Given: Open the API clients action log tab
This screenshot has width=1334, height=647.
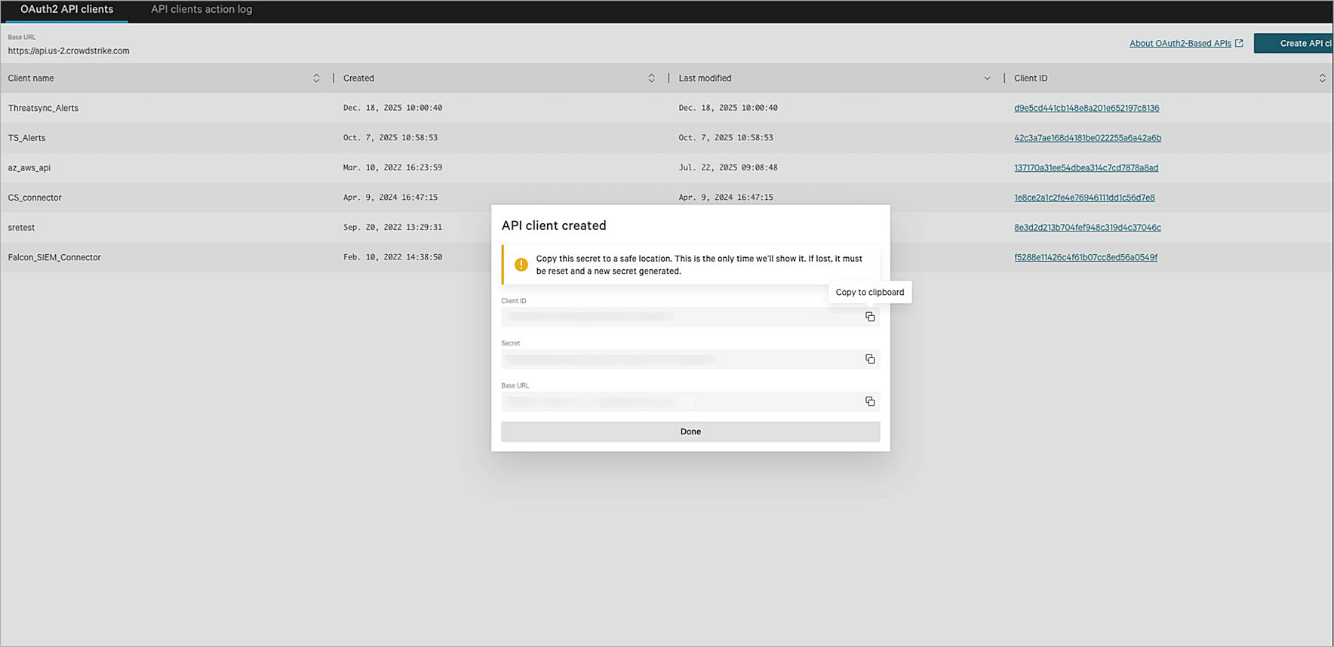Looking at the screenshot, I should click(201, 10).
